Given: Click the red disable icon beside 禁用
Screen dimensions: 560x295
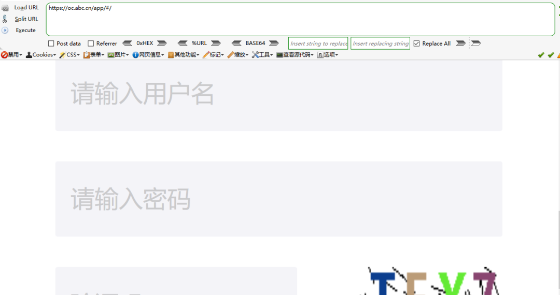Looking at the screenshot, I should point(4,55).
